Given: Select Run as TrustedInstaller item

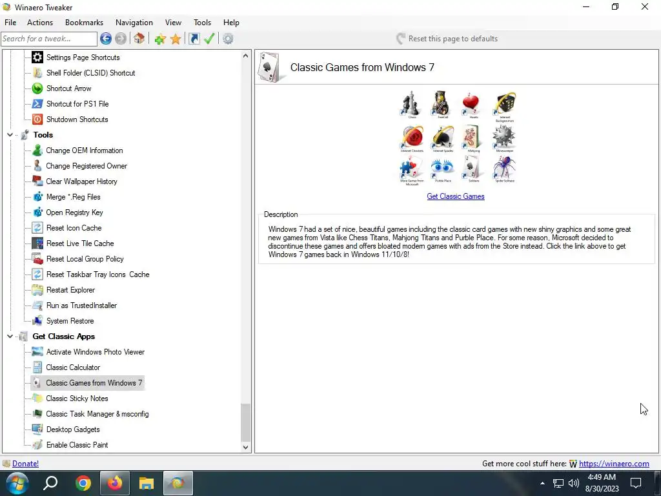Looking at the screenshot, I should (x=81, y=305).
